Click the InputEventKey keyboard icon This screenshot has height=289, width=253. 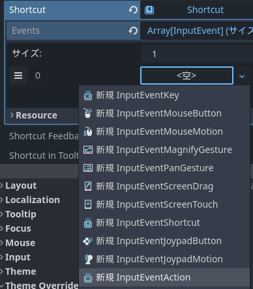pos(88,95)
